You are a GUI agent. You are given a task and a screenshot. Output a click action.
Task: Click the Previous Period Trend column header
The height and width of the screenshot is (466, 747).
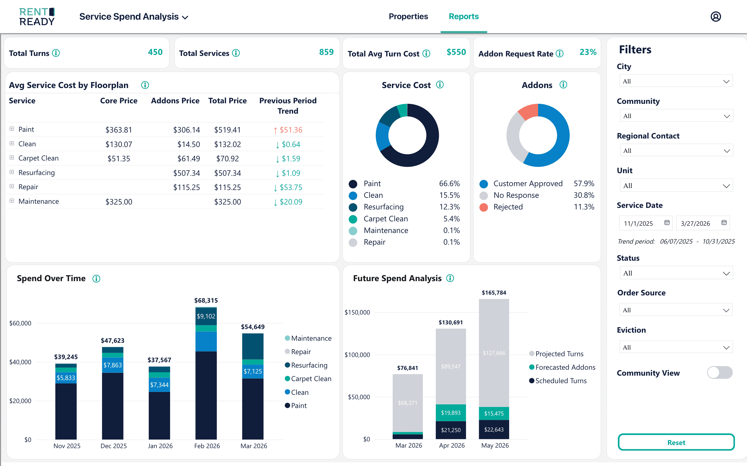[x=288, y=106]
